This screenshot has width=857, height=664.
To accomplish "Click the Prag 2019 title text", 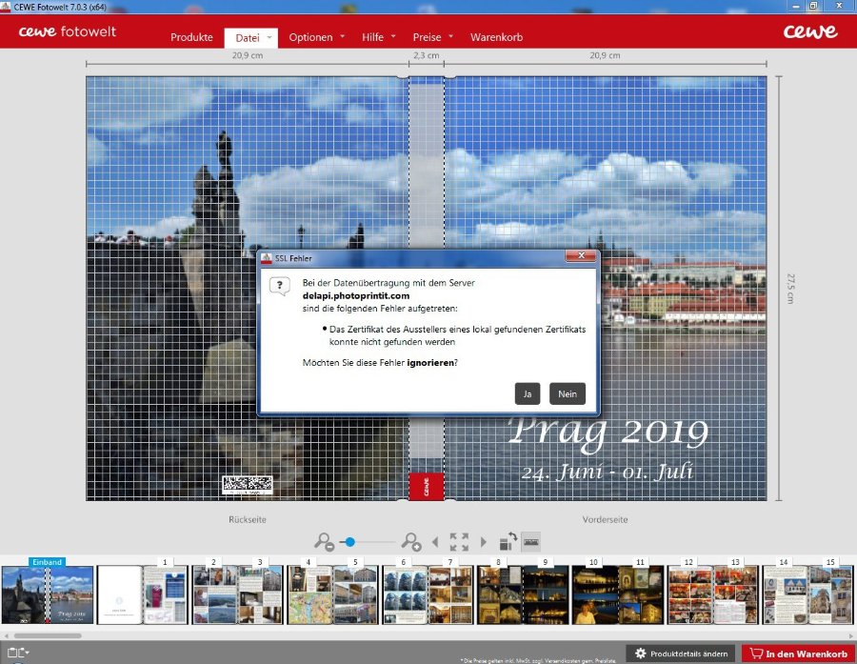I will [x=608, y=432].
